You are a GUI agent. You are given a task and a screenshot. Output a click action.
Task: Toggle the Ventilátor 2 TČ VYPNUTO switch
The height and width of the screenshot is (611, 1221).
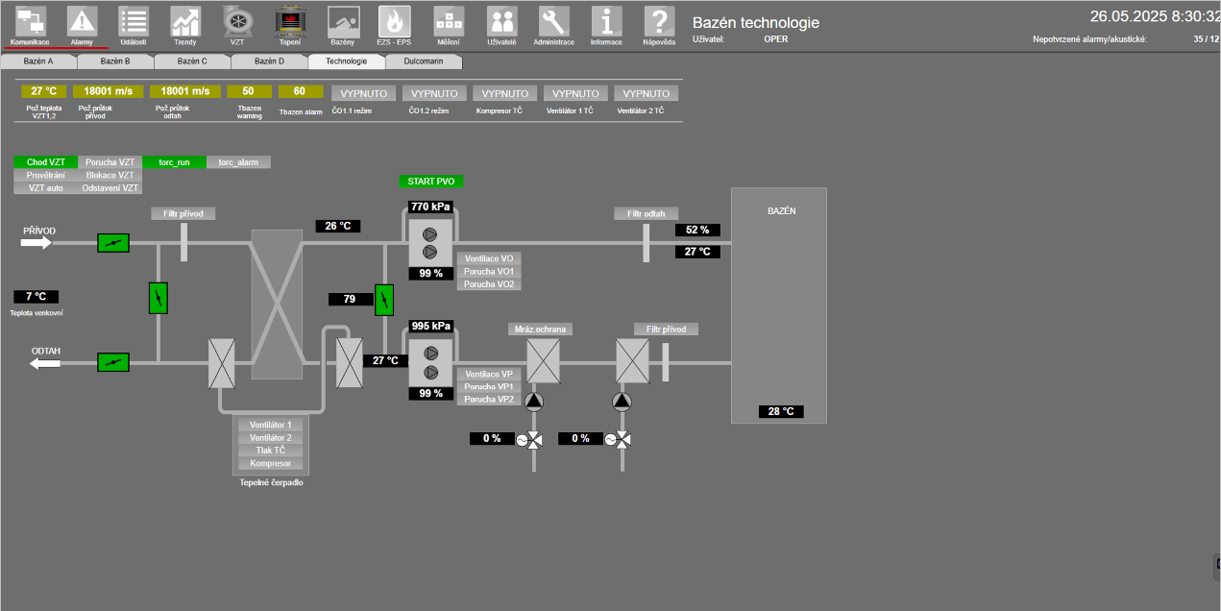(647, 93)
